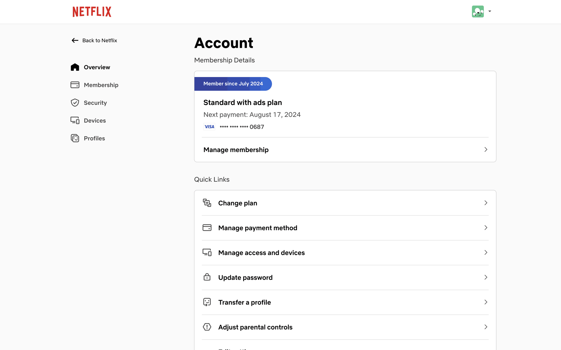The height and width of the screenshot is (350, 561).
Task: Open the profile dropdown arrow
Action: pyautogui.click(x=490, y=11)
